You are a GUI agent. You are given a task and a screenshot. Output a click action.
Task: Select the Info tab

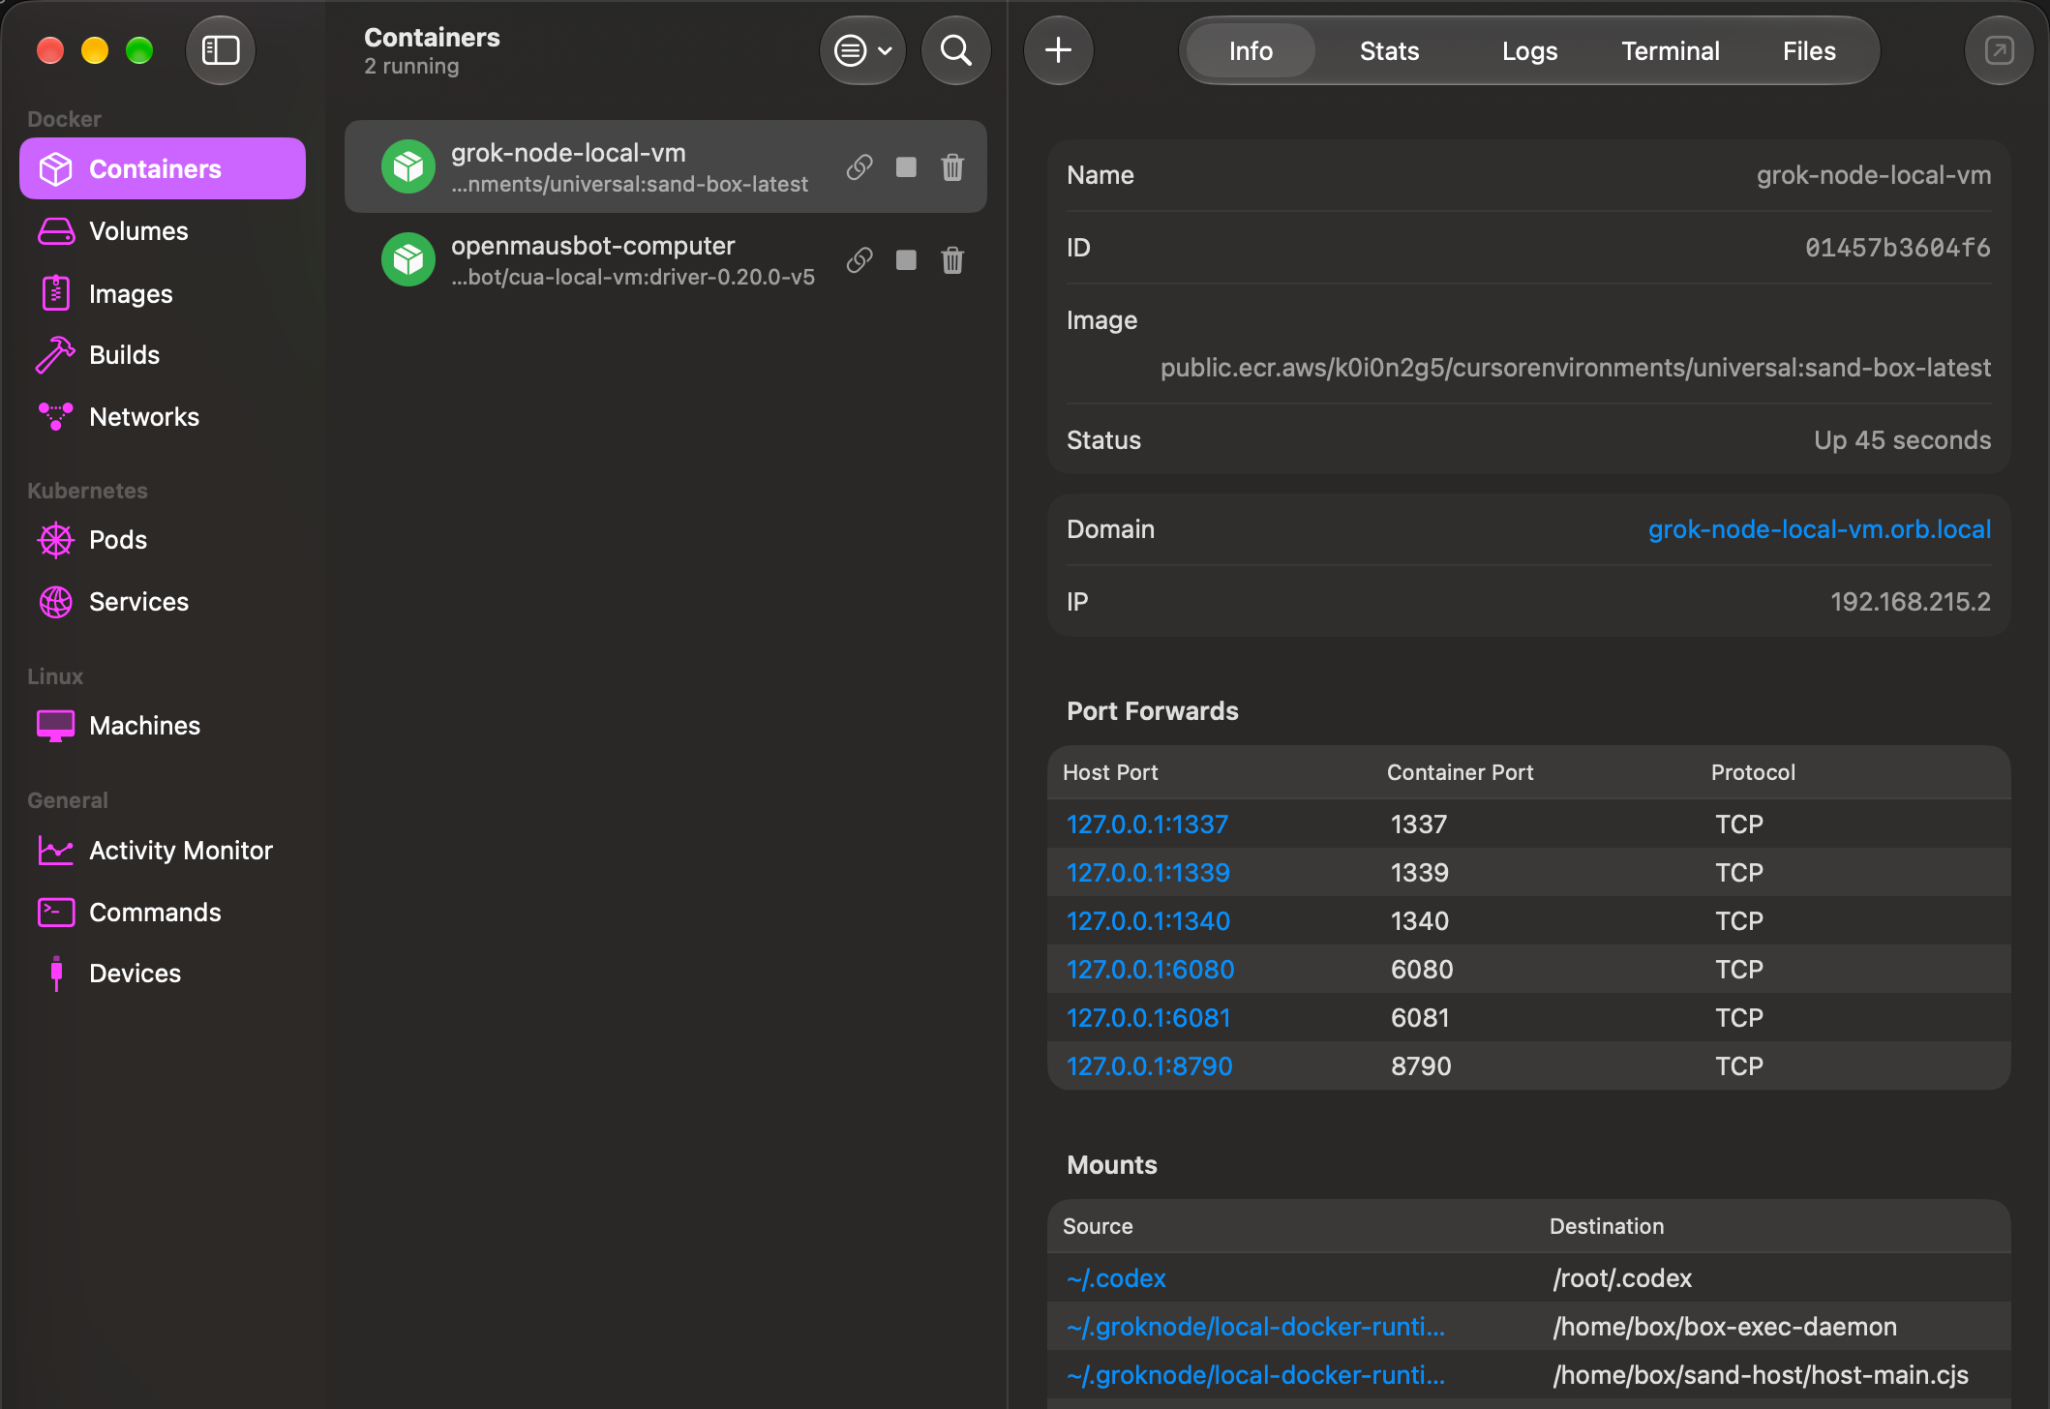[1251, 51]
